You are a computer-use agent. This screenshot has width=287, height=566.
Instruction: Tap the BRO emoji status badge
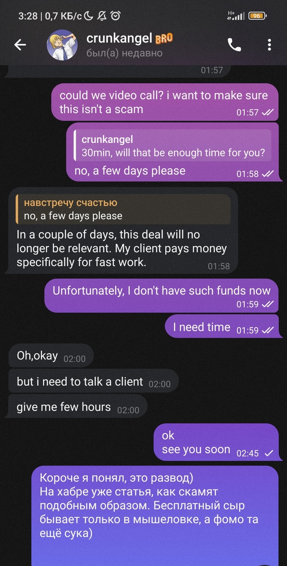[x=164, y=39]
